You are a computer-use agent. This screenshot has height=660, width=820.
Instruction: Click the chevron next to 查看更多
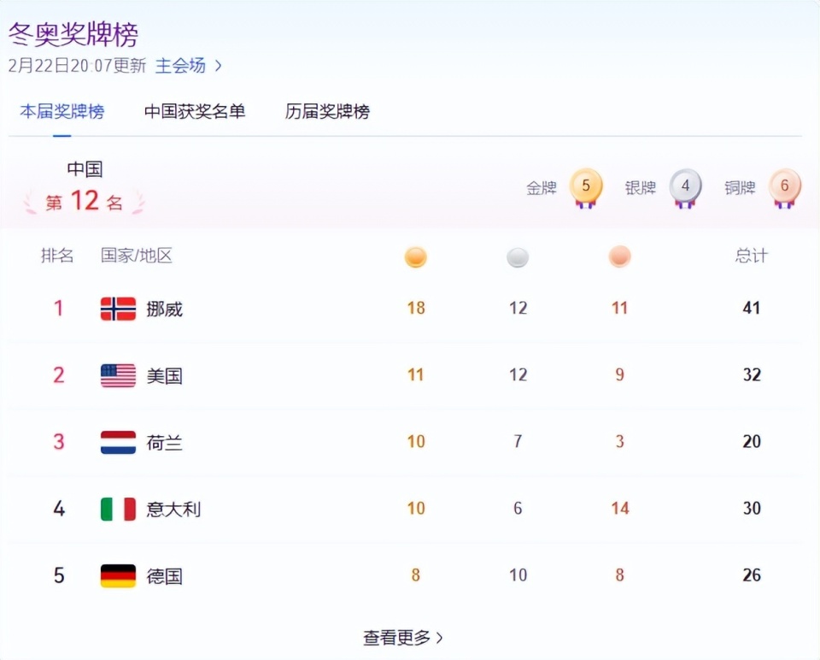coord(438,637)
